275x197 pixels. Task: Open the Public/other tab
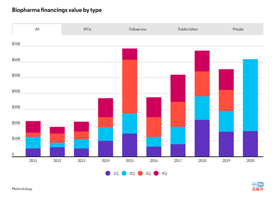coord(188,29)
